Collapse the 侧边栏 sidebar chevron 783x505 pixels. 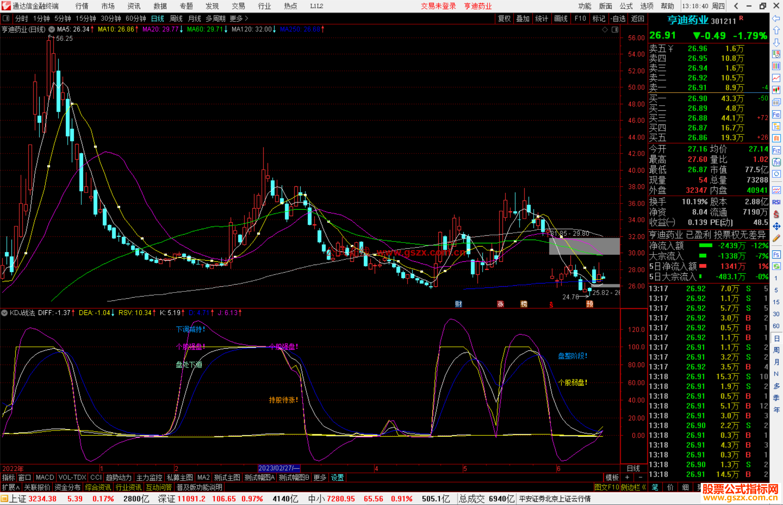pos(644,487)
